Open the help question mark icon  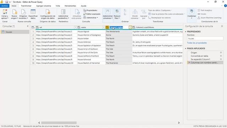click(x=226, y=6)
